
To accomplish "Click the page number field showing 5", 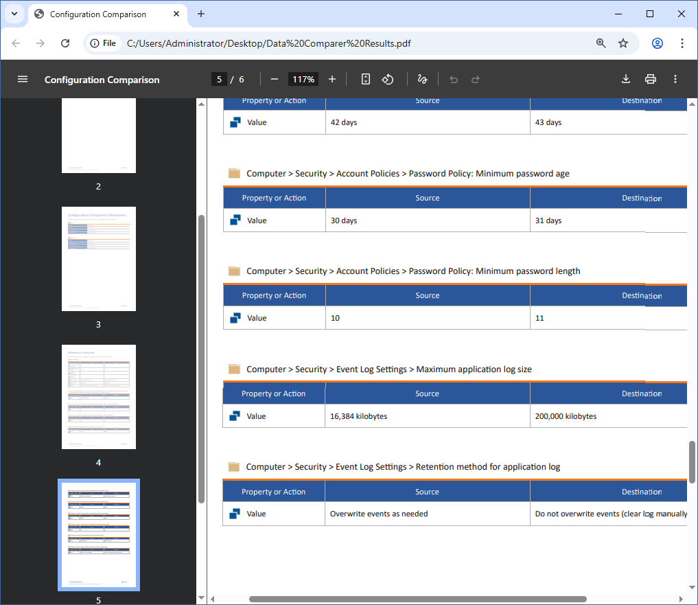I will 219,79.
